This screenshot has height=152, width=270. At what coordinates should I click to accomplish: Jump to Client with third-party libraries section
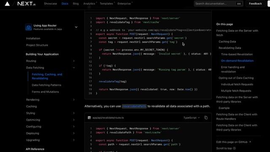(237, 128)
